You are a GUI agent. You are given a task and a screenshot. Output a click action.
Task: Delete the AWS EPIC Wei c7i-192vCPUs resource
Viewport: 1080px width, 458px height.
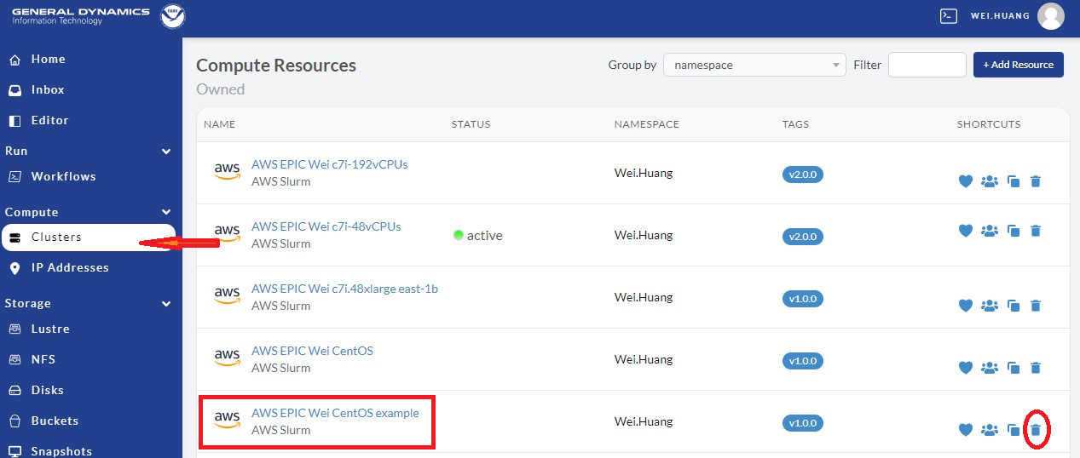pyautogui.click(x=1036, y=181)
